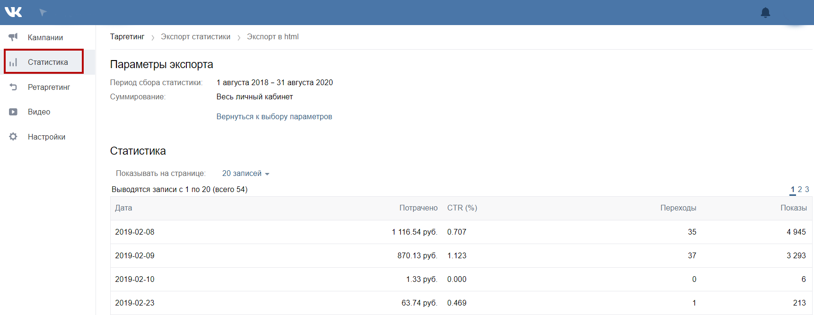Viewport: 814px width, 315px height.
Task: Open notifications bell
Action: [765, 13]
